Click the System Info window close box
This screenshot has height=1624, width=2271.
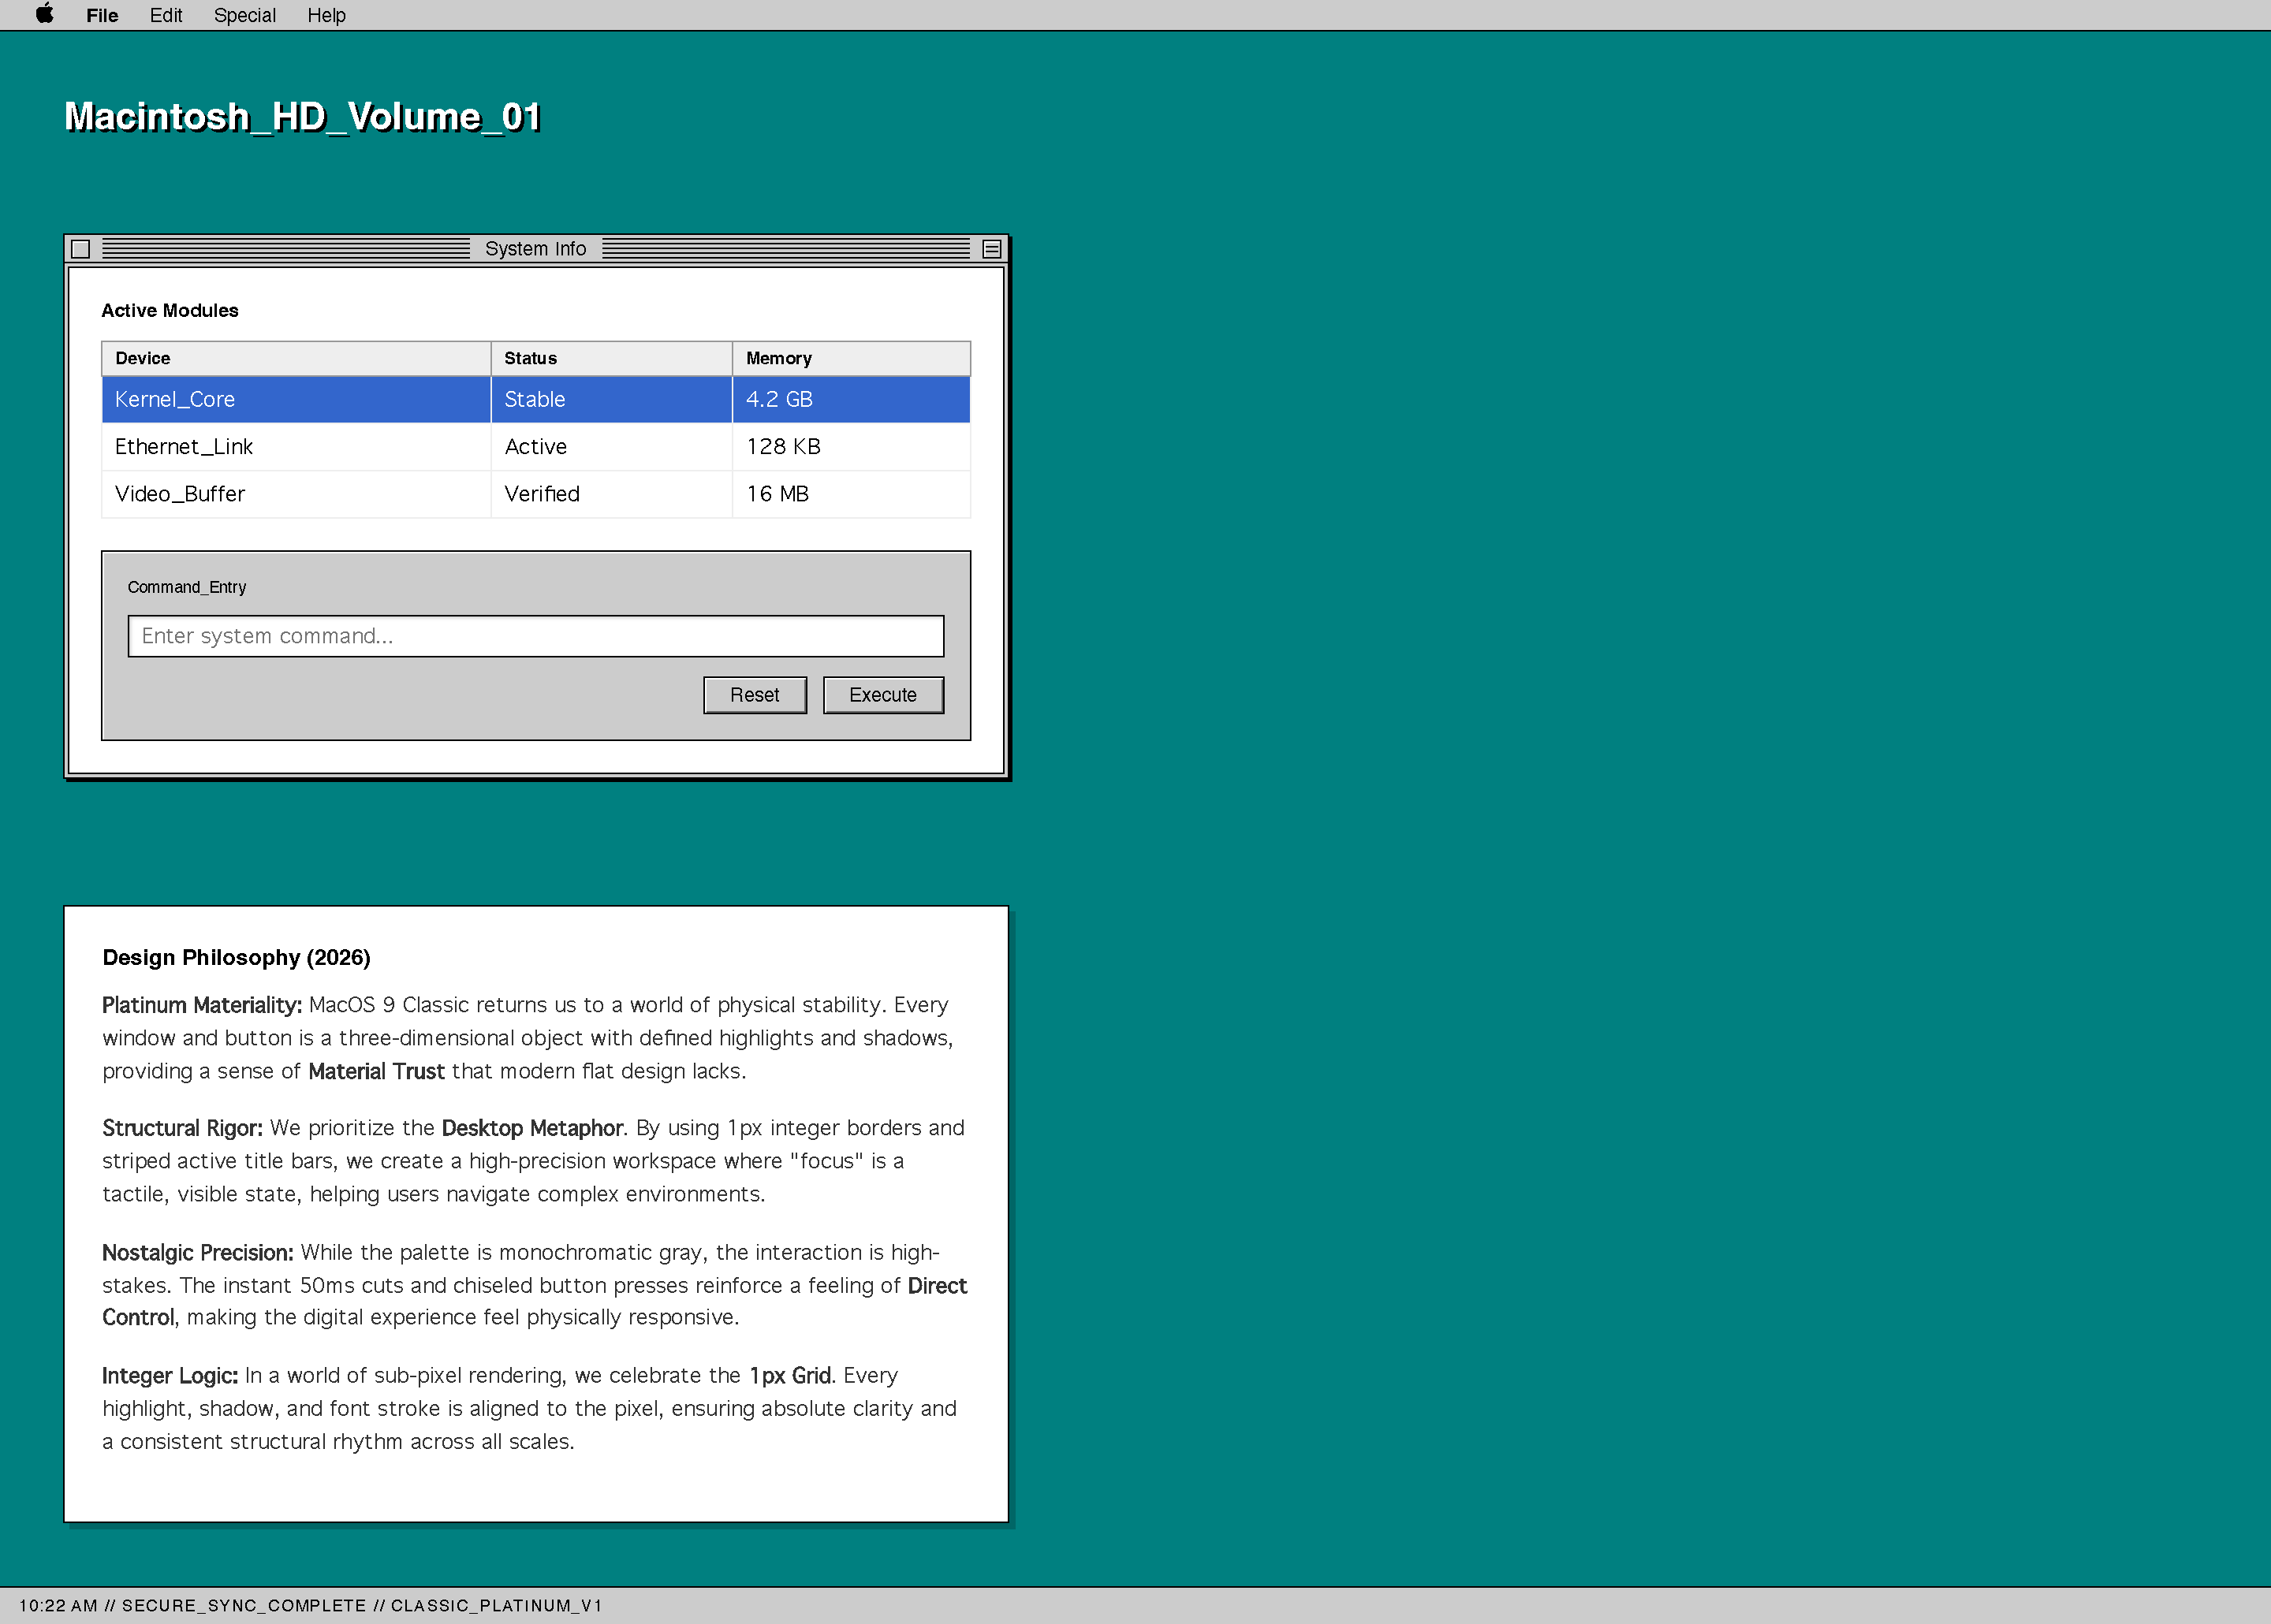(81, 249)
